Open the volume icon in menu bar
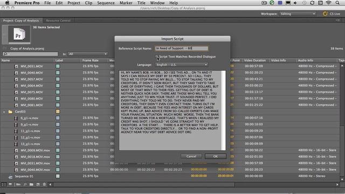This screenshot has width=345, height=194. pyautogui.click(x=295, y=3)
